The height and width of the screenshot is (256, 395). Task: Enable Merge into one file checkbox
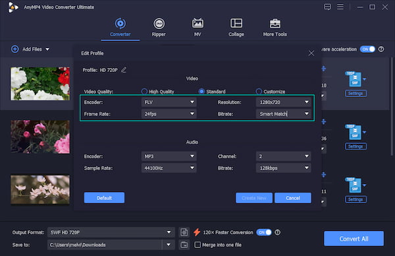pos(197,245)
